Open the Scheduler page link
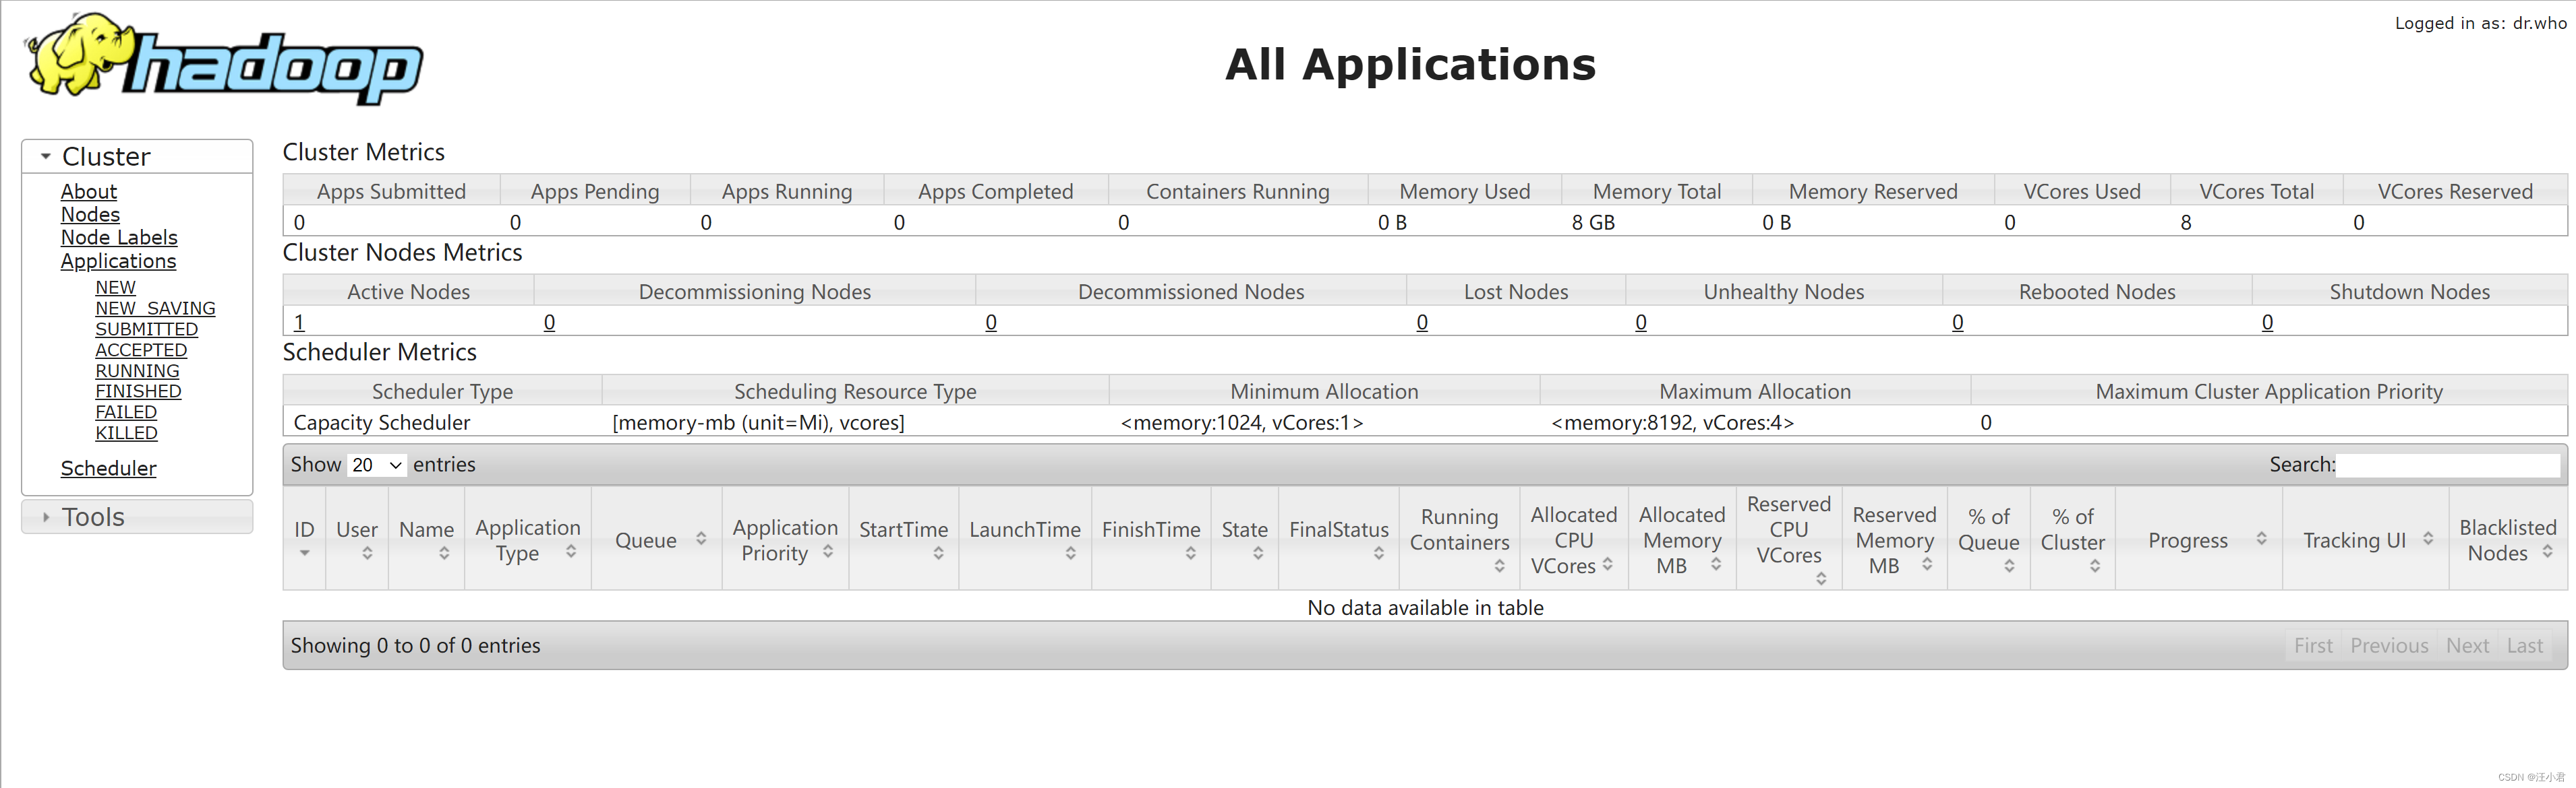The height and width of the screenshot is (788, 2576). coord(108,468)
